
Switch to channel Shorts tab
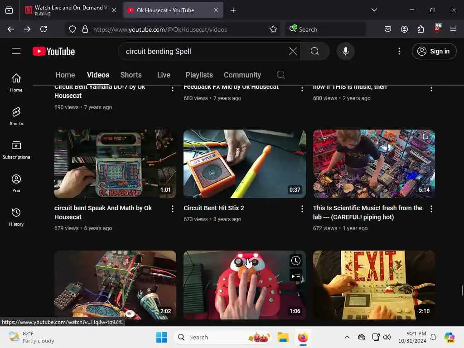click(x=131, y=75)
